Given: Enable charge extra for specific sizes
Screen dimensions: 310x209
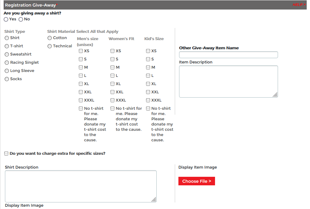Looking at the screenshot, I should [x=6, y=153].
